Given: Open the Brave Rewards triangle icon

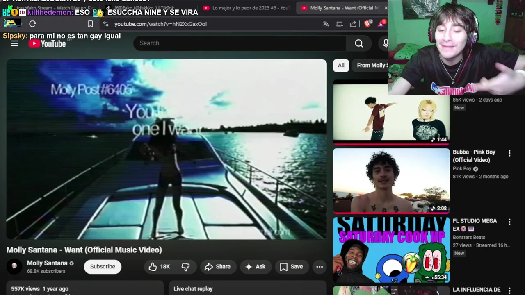Looking at the screenshot, I should tap(381, 24).
